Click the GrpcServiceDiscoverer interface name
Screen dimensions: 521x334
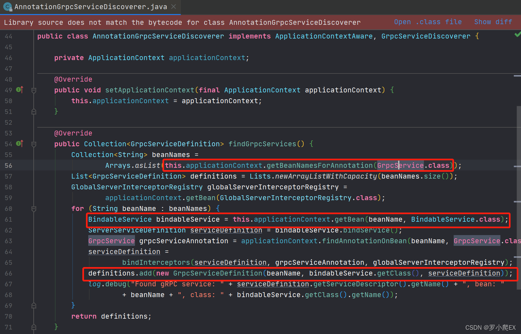click(426, 36)
